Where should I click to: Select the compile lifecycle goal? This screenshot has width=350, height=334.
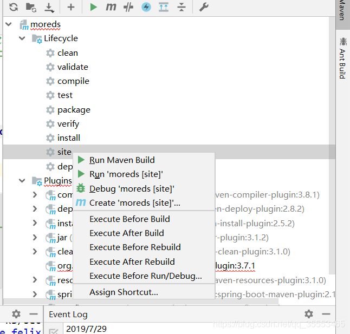[73, 81]
